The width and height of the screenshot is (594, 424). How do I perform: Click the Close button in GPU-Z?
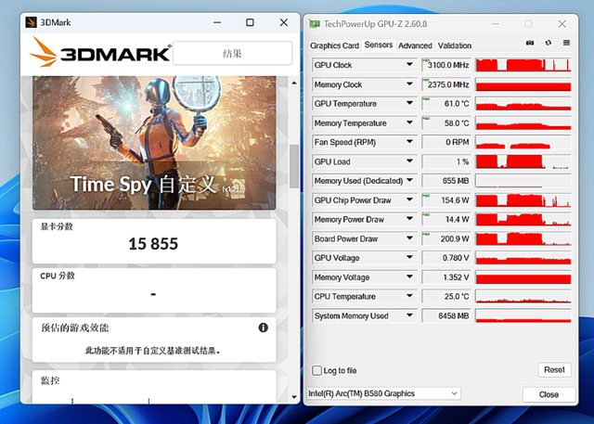[x=549, y=394]
